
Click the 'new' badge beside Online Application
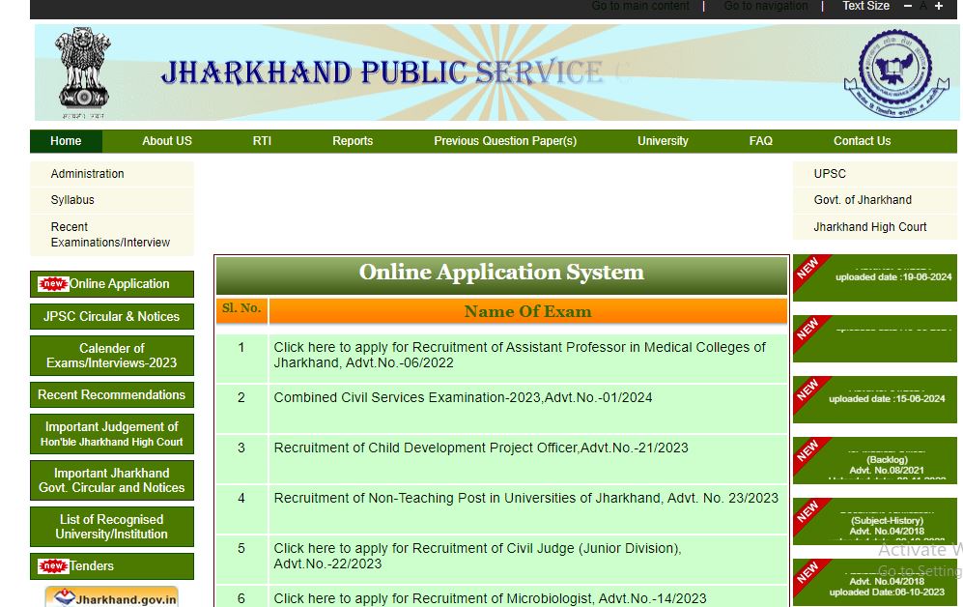[52, 284]
